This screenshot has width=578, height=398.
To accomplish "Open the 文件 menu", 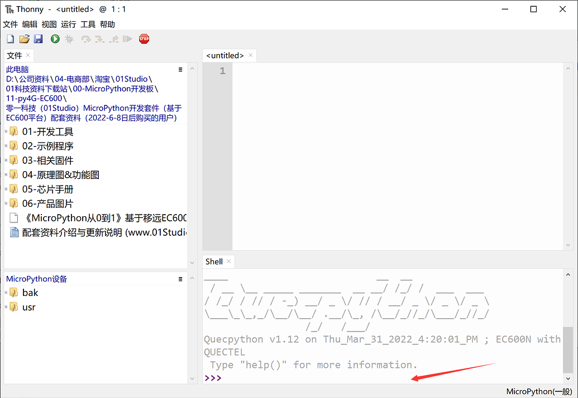I will [10, 25].
